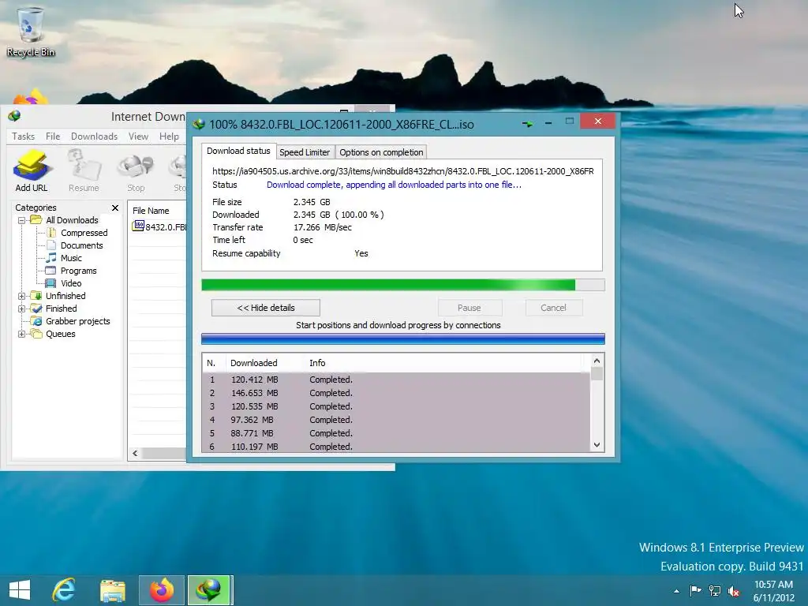Screen dimensions: 808x606
Task: Select connection row 120.535 MB
Action: 396,406
